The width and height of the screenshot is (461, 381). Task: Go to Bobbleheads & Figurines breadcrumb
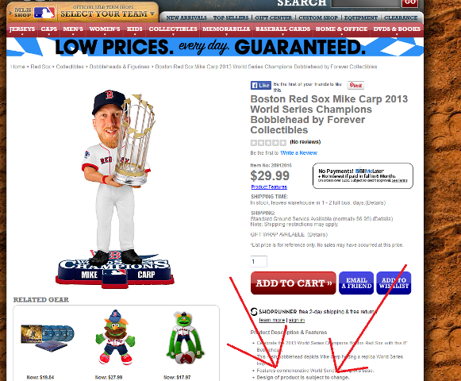[119, 67]
